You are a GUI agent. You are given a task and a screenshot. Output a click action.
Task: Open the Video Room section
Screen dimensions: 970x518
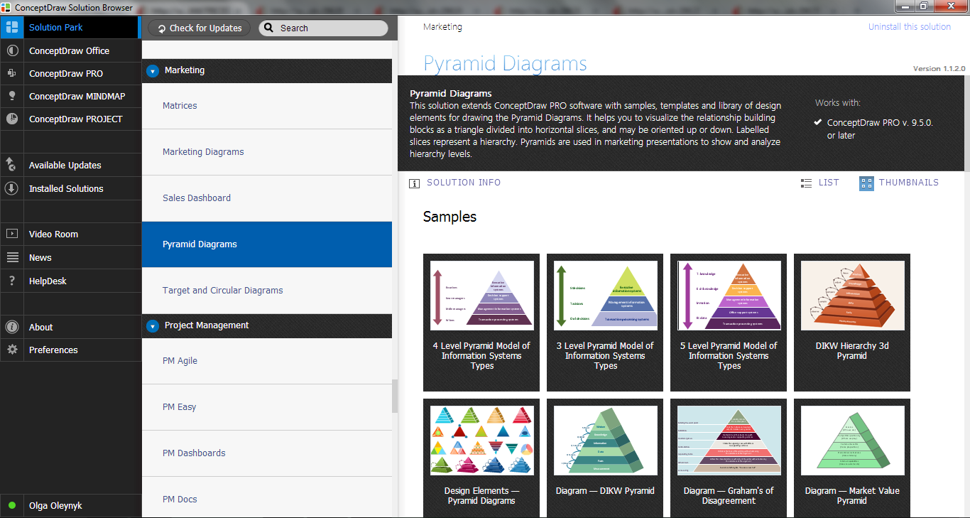(70, 234)
